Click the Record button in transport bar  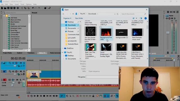point(28,96)
